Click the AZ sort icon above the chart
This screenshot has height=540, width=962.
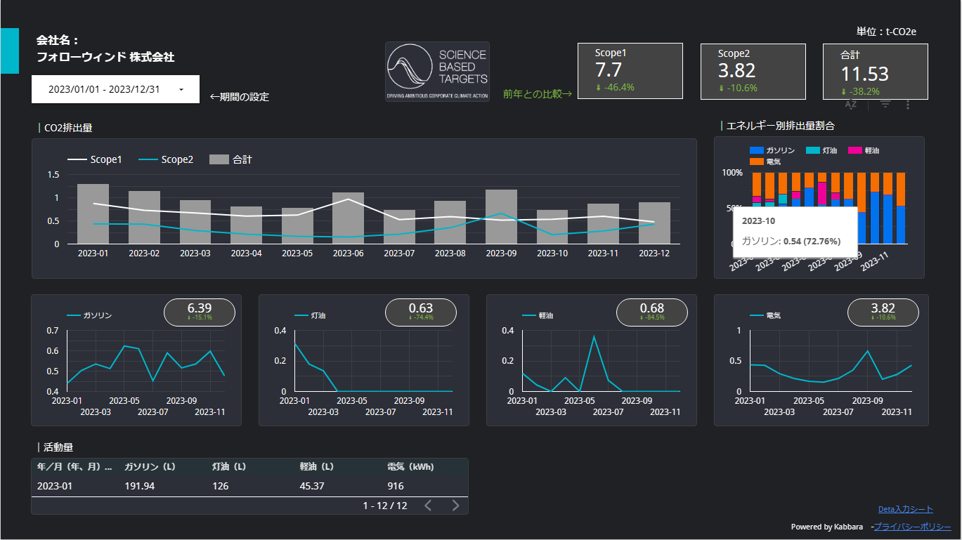point(851,105)
